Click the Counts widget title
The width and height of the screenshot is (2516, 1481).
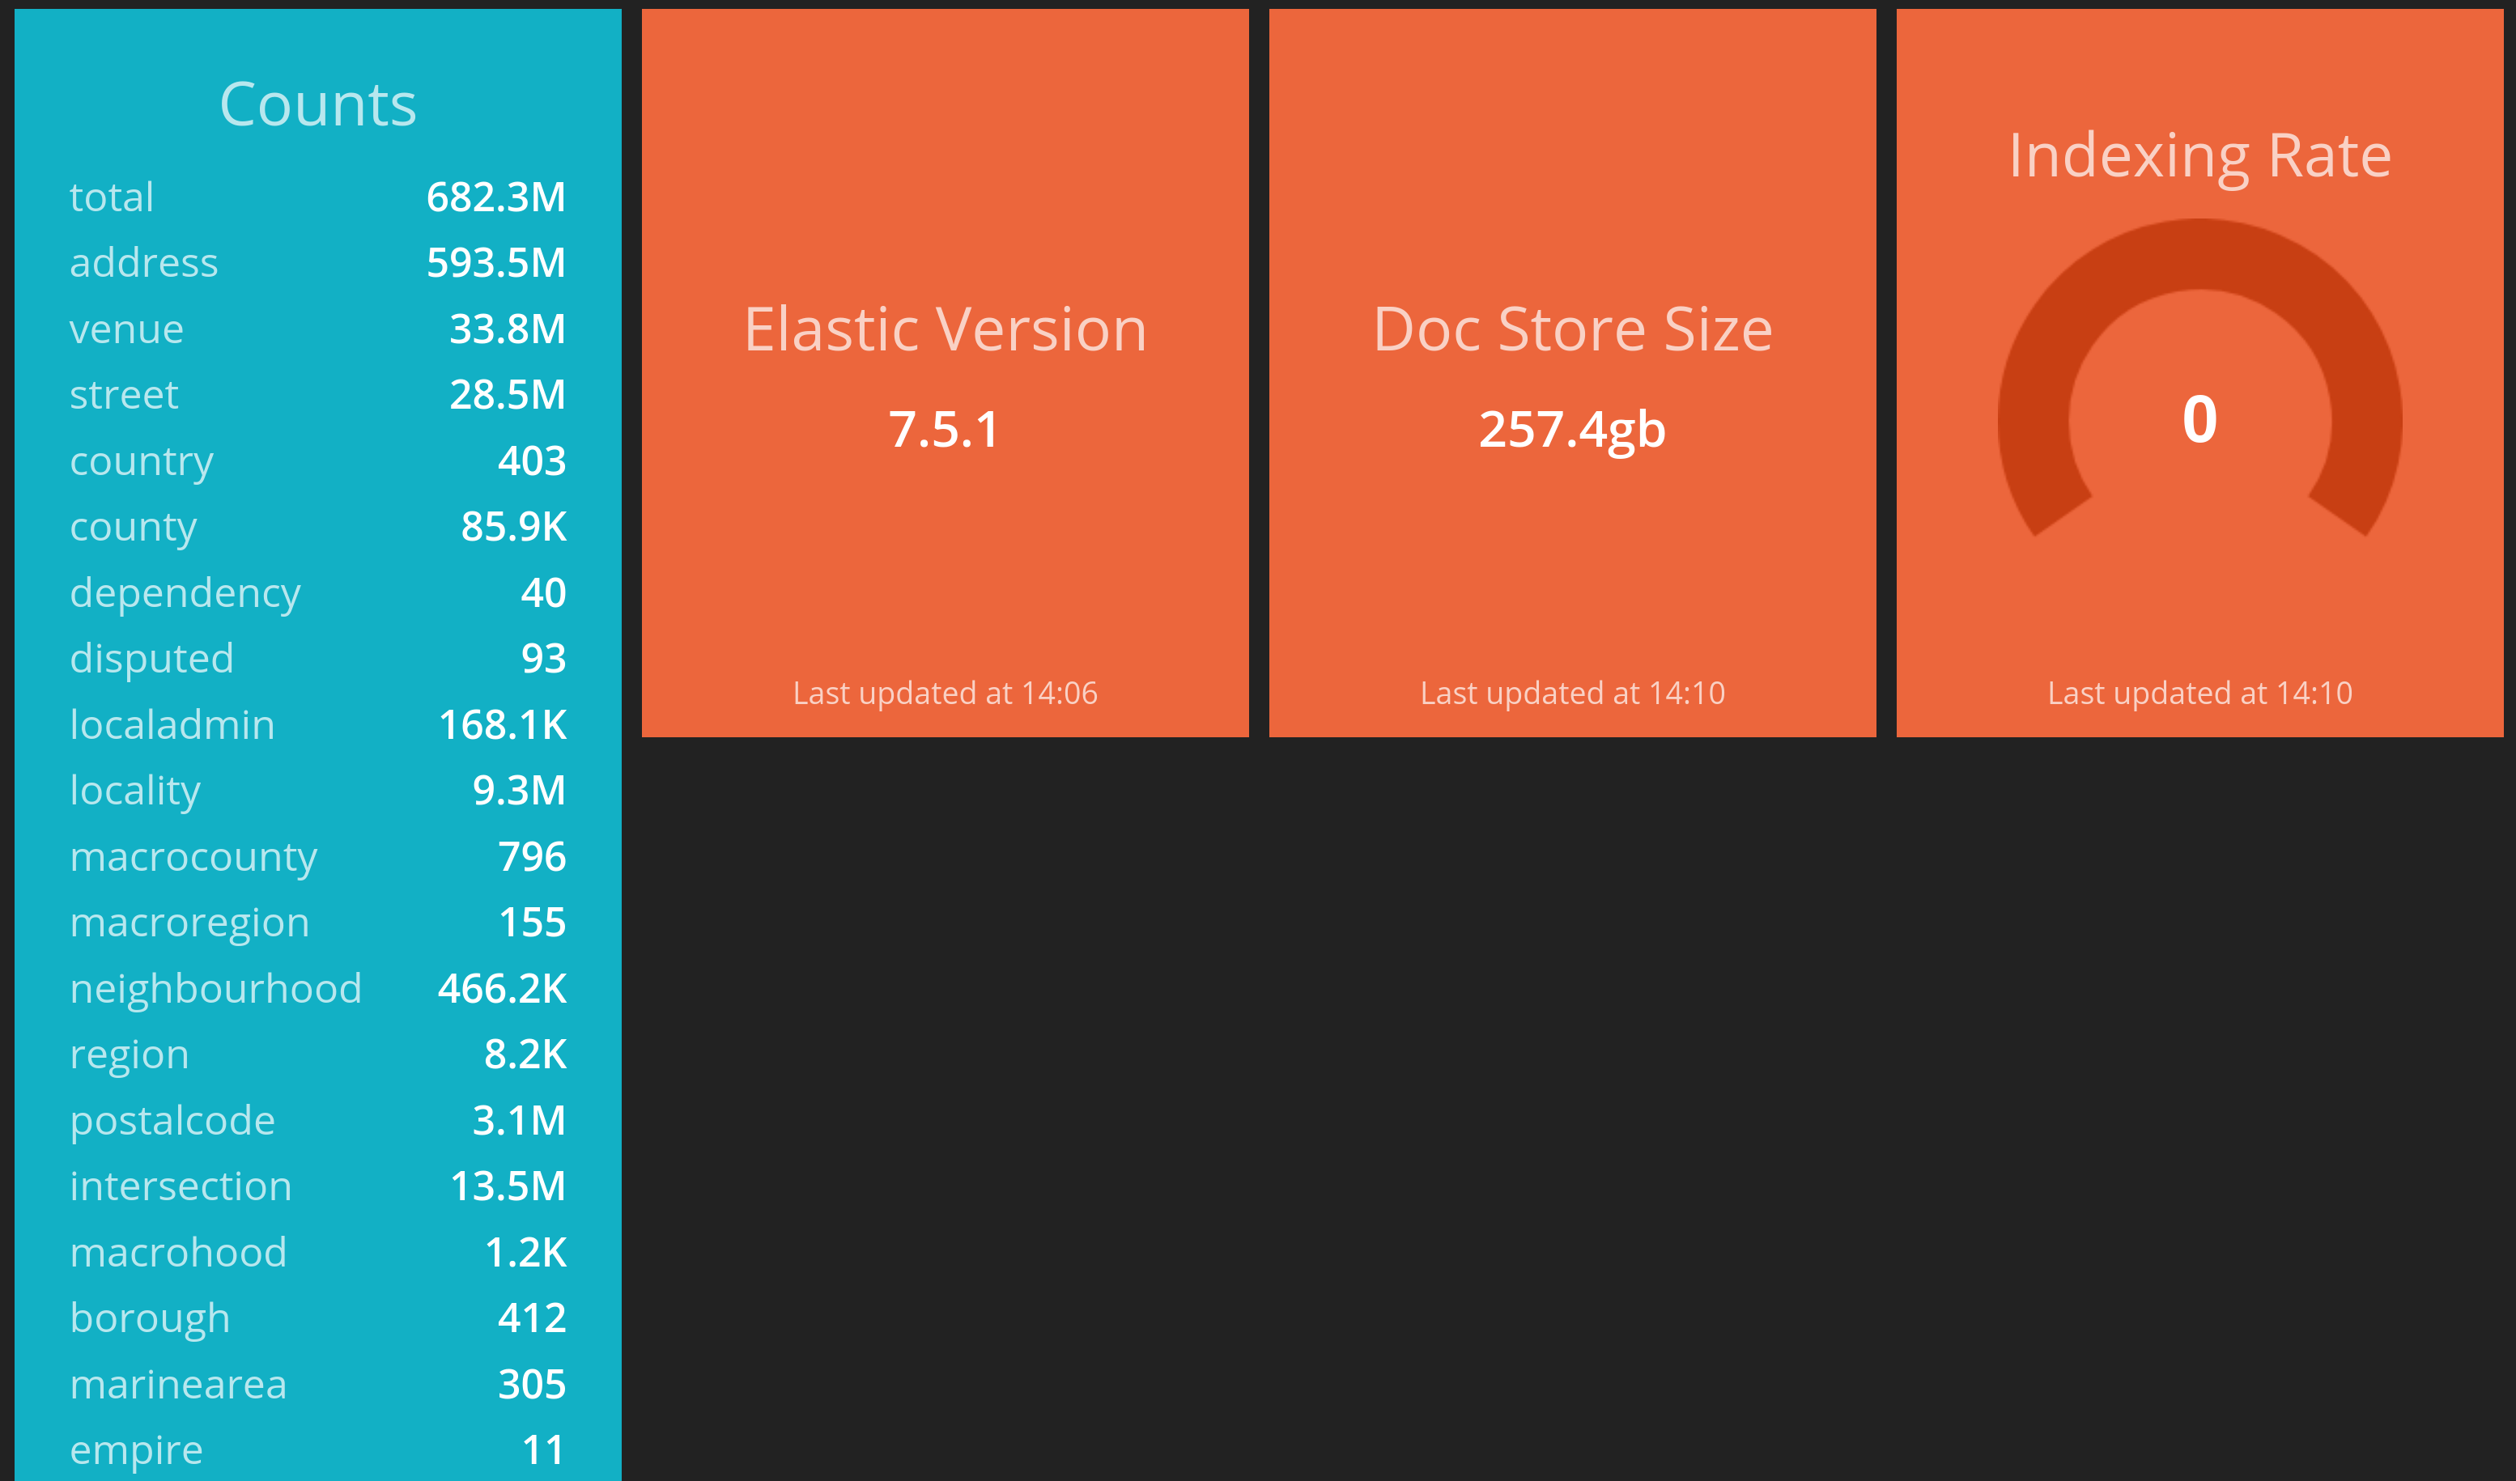click(317, 104)
